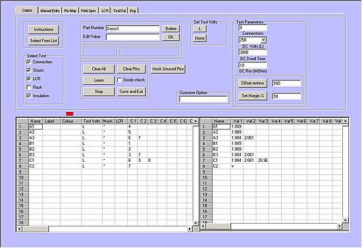Set test volts to L
362x248 pixels.
(x=199, y=28)
